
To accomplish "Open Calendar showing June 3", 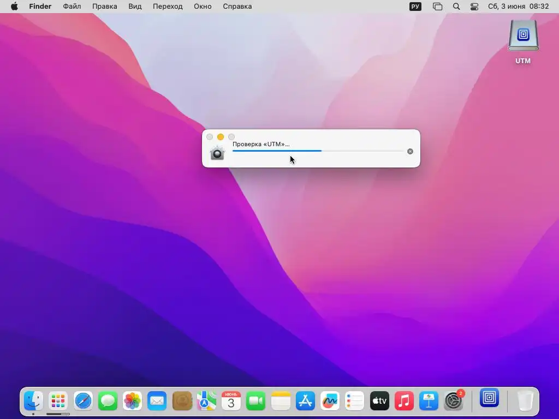I will [231, 401].
